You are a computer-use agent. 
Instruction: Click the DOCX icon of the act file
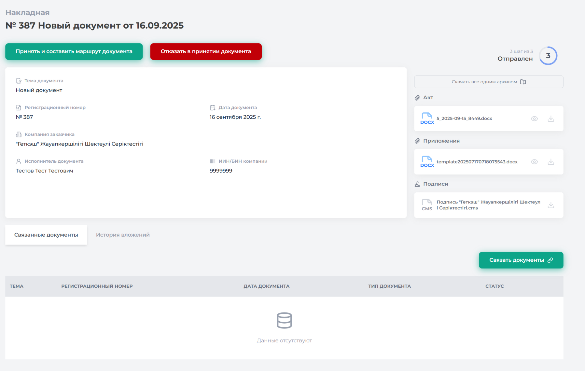pos(427,118)
